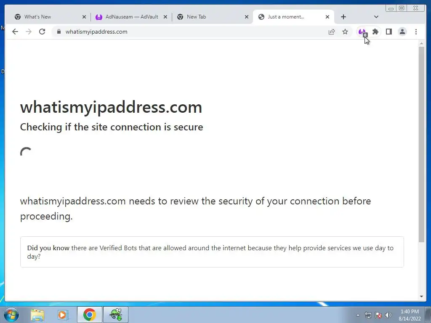Open the Windows Start menu
This screenshot has width=431, height=323.
tap(11, 315)
